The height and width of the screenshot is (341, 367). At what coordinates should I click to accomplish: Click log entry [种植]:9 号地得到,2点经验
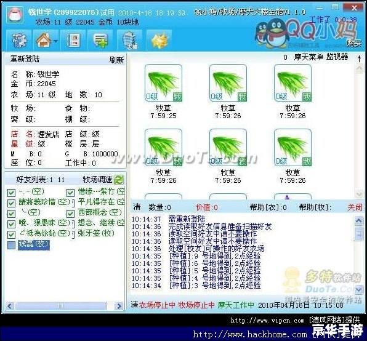215,256
